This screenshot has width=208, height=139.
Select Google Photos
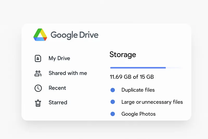click(x=138, y=114)
